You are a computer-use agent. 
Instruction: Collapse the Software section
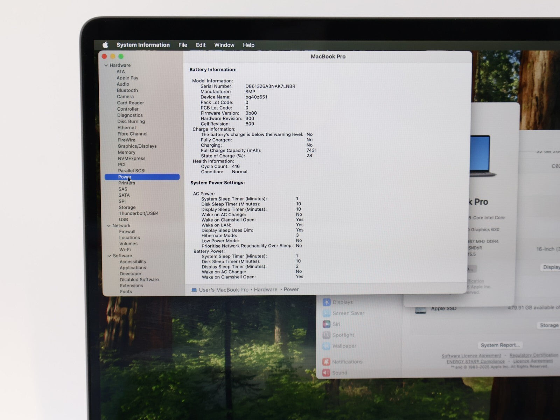109,256
